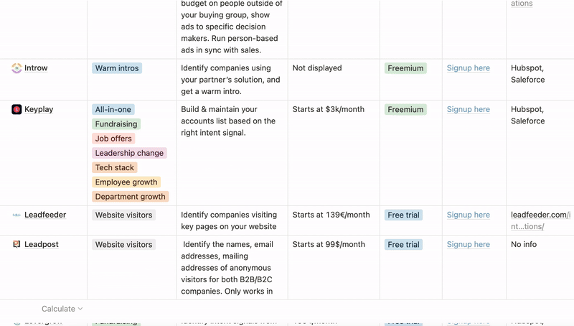Click the Keyplay app icon
The image size is (574, 326).
click(x=17, y=110)
